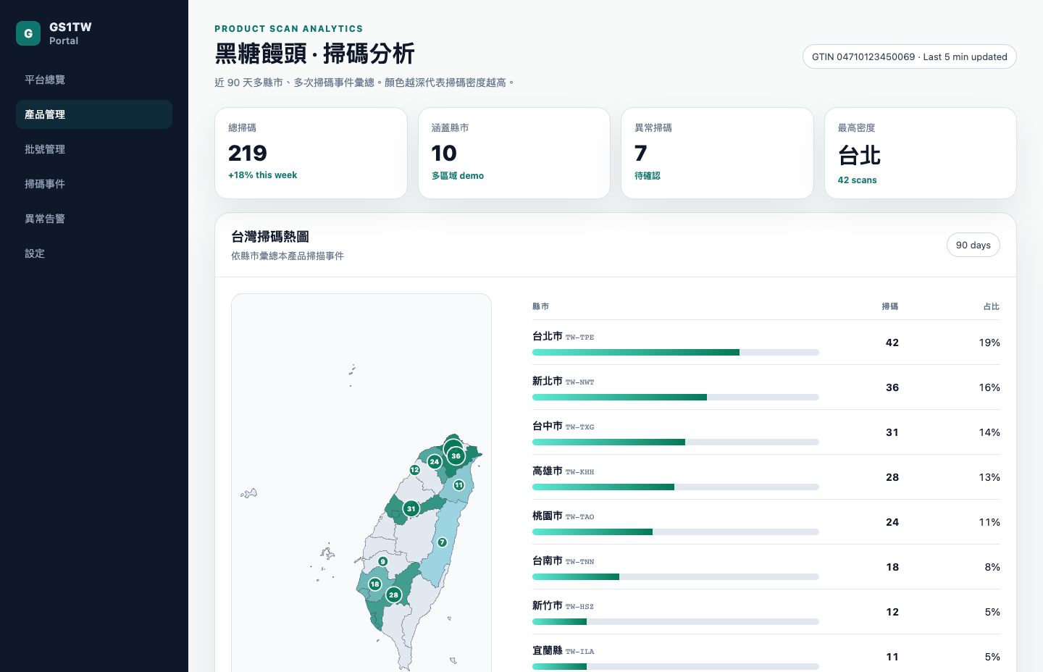
Task: Click the 最高密度 台北 card
Action: point(920,153)
